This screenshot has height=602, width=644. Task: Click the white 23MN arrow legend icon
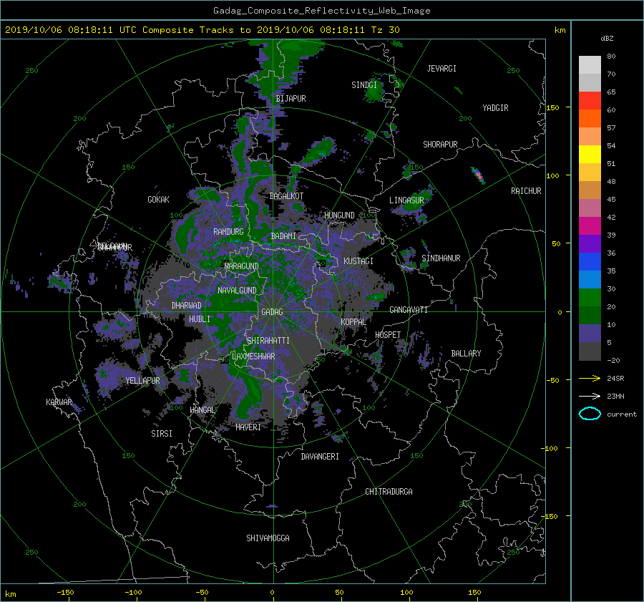click(590, 396)
